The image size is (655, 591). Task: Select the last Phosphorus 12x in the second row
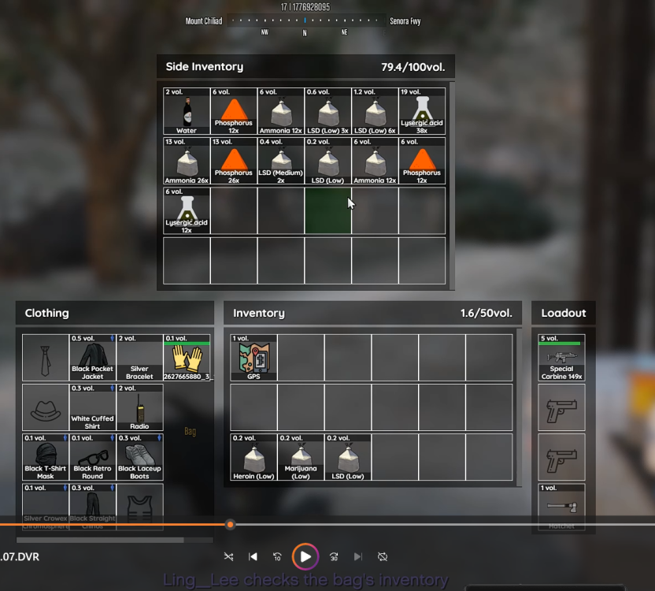[x=422, y=161]
